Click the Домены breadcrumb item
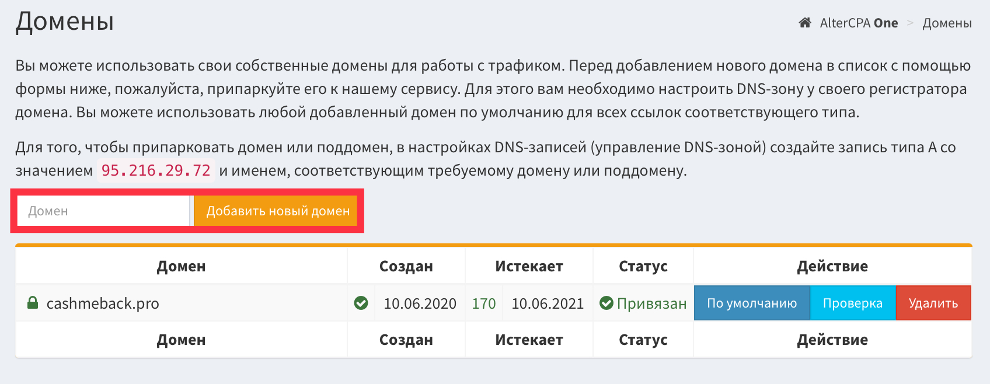 click(947, 23)
